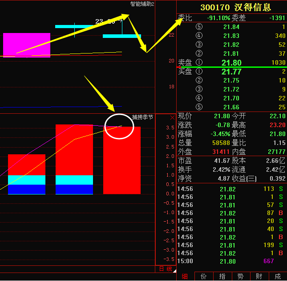
Task: Click the 委差 value -1391
Action: [277, 18]
